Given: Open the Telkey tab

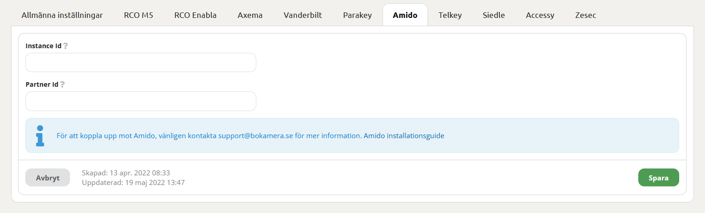Looking at the screenshot, I should pyautogui.click(x=450, y=15).
